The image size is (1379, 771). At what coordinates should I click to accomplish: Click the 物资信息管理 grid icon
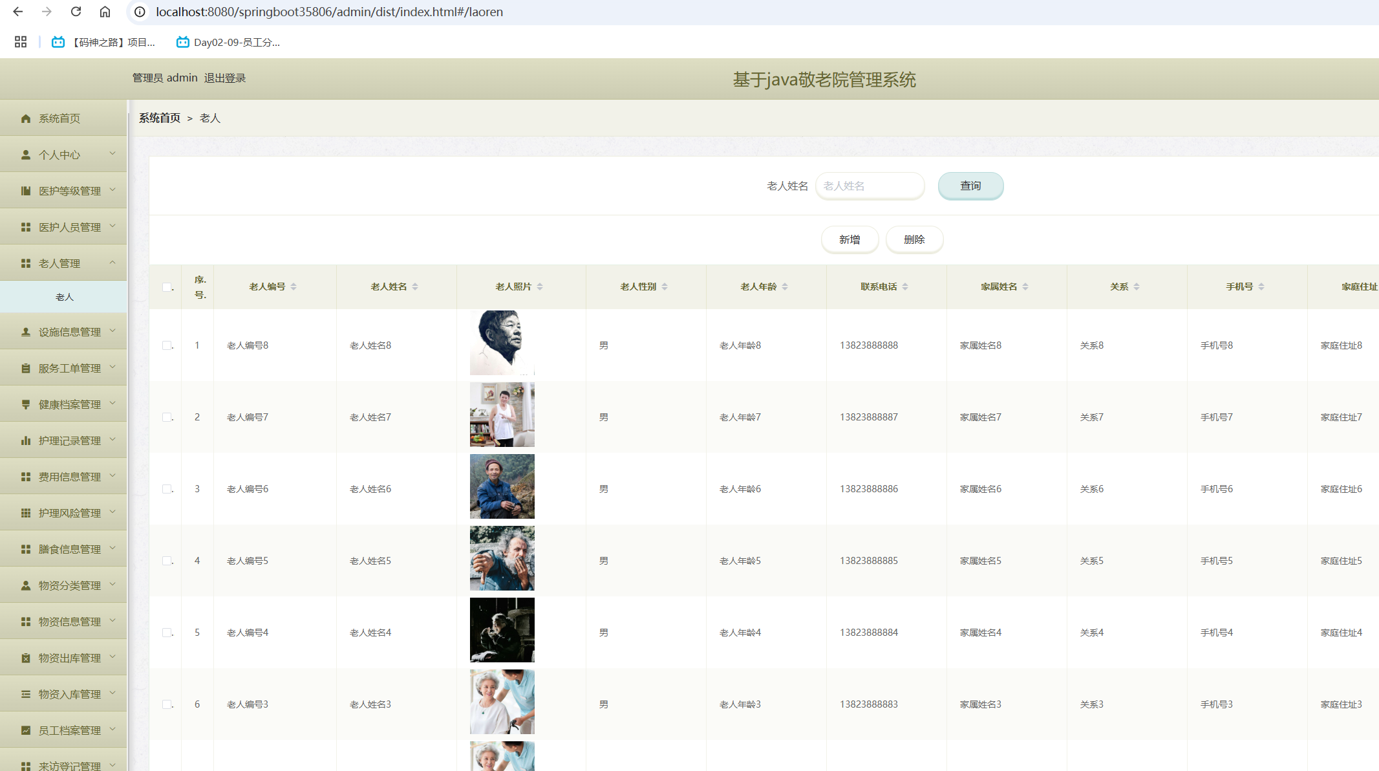pyautogui.click(x=26, y=622)
